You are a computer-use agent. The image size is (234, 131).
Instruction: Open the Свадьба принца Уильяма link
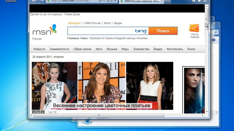(x=131, y=38)
